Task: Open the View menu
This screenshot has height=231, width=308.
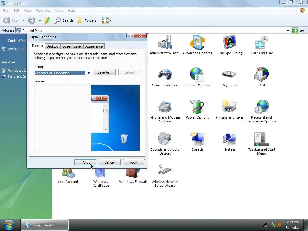Action: point(28,11)
